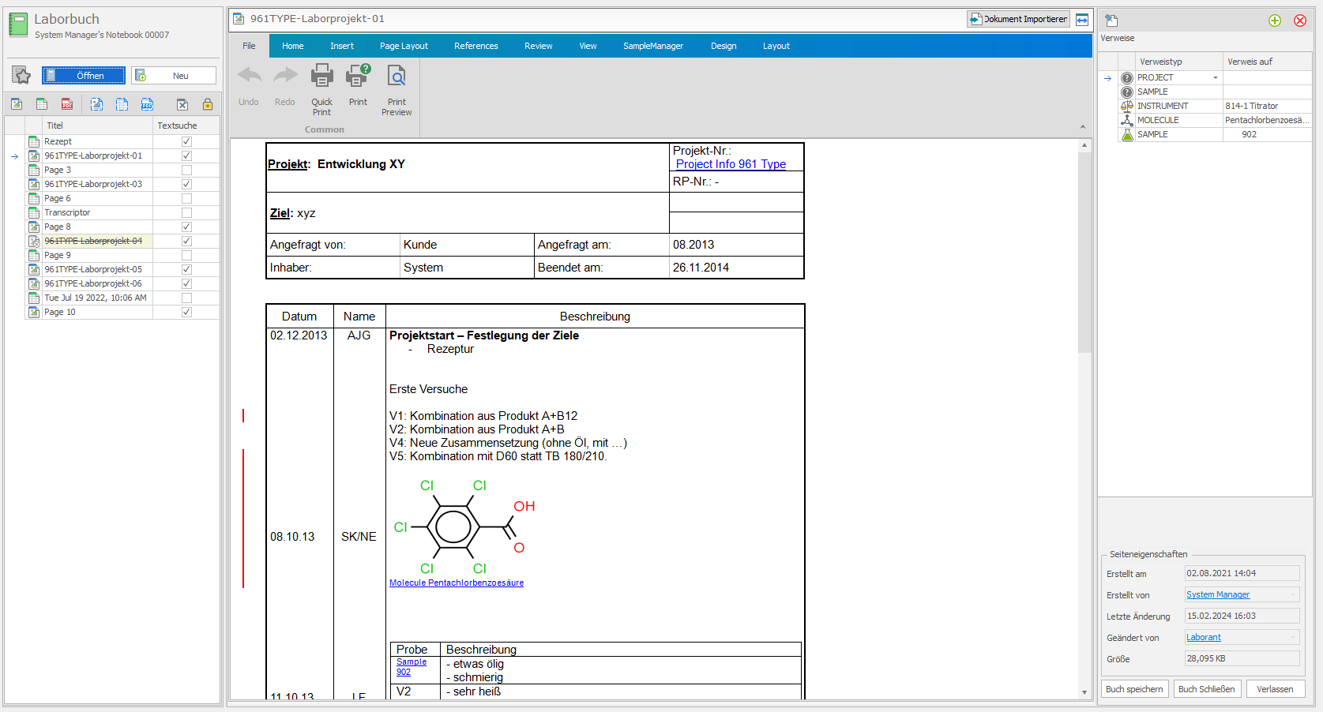
Task: Click the delete page X icon
Action: click(182, 104)
